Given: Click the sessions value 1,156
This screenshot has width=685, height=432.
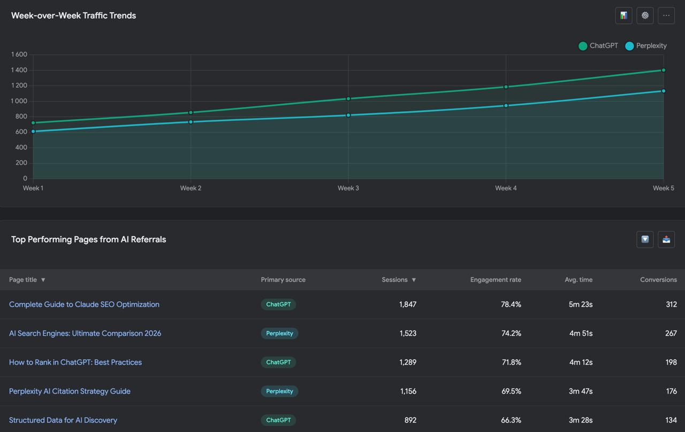Looking at the screenshot, I should (x=408, y=391).
